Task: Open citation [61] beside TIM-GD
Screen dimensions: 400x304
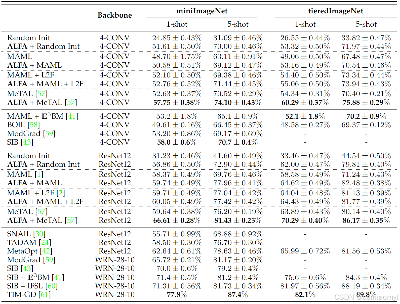Action: pos(45,294)
